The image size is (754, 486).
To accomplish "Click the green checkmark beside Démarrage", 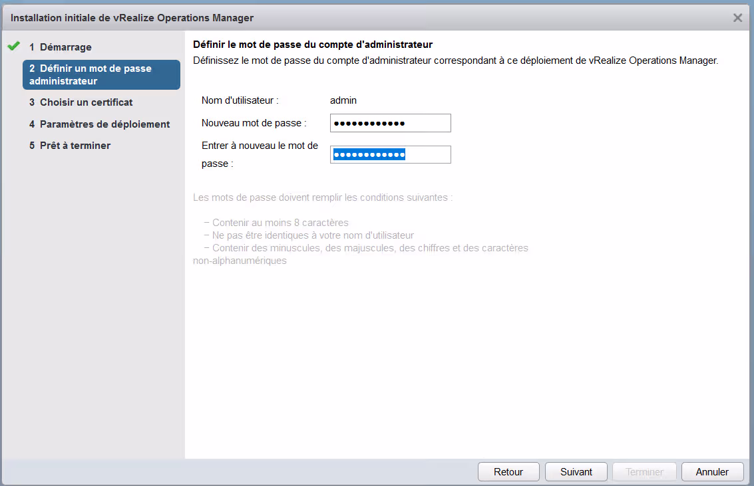I will point(13,47).
